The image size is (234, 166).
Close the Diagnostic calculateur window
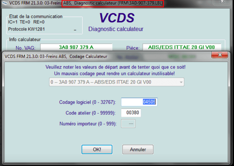[x=222, y=2]
